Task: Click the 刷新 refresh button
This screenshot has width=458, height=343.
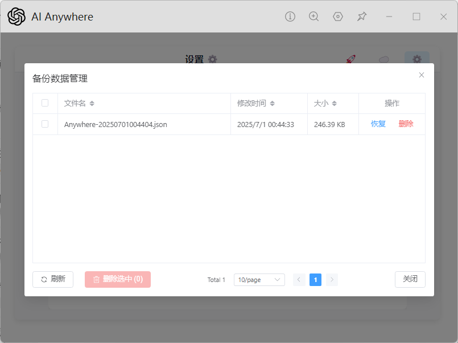Action: tap(53, 280)
